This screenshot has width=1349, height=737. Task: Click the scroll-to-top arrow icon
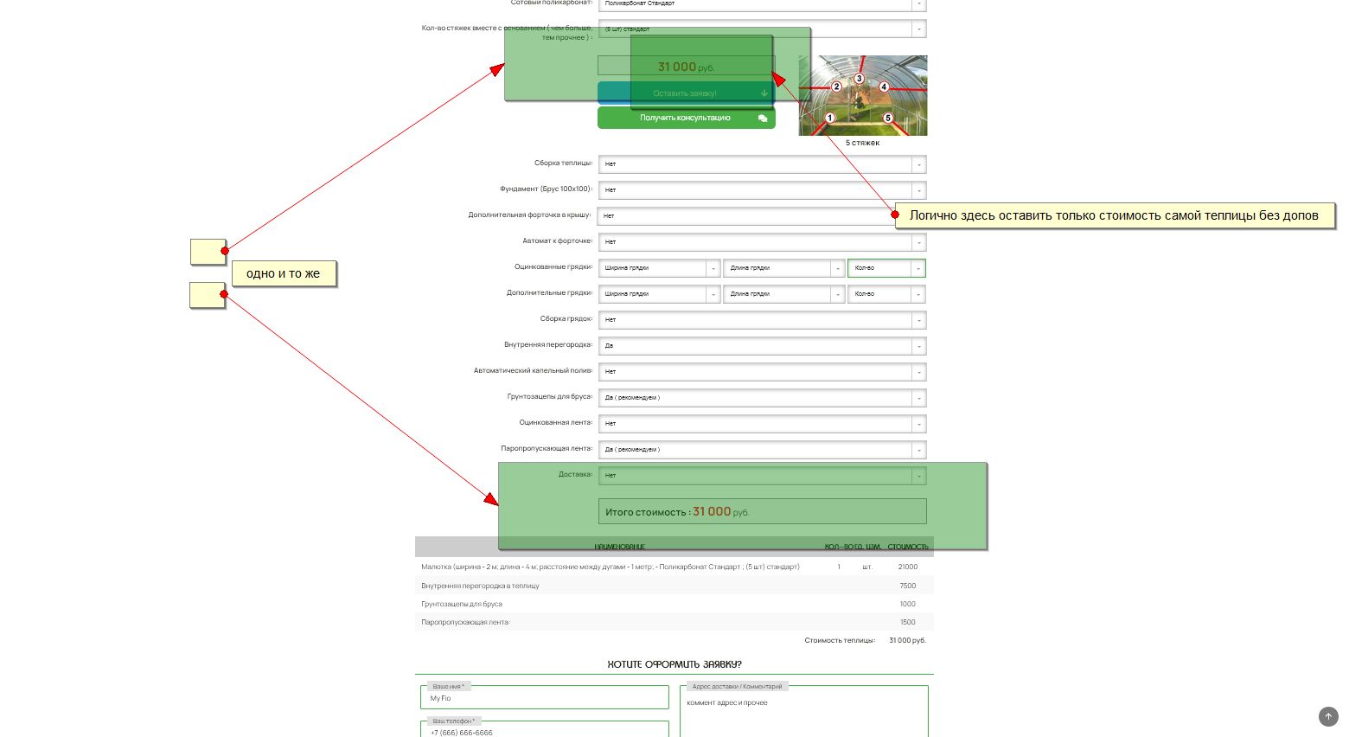coord(1328,716)
